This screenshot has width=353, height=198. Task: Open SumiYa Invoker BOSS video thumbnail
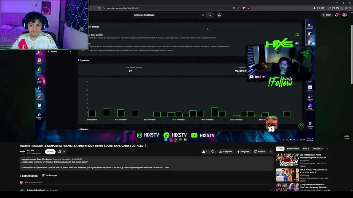coord(287,187)
